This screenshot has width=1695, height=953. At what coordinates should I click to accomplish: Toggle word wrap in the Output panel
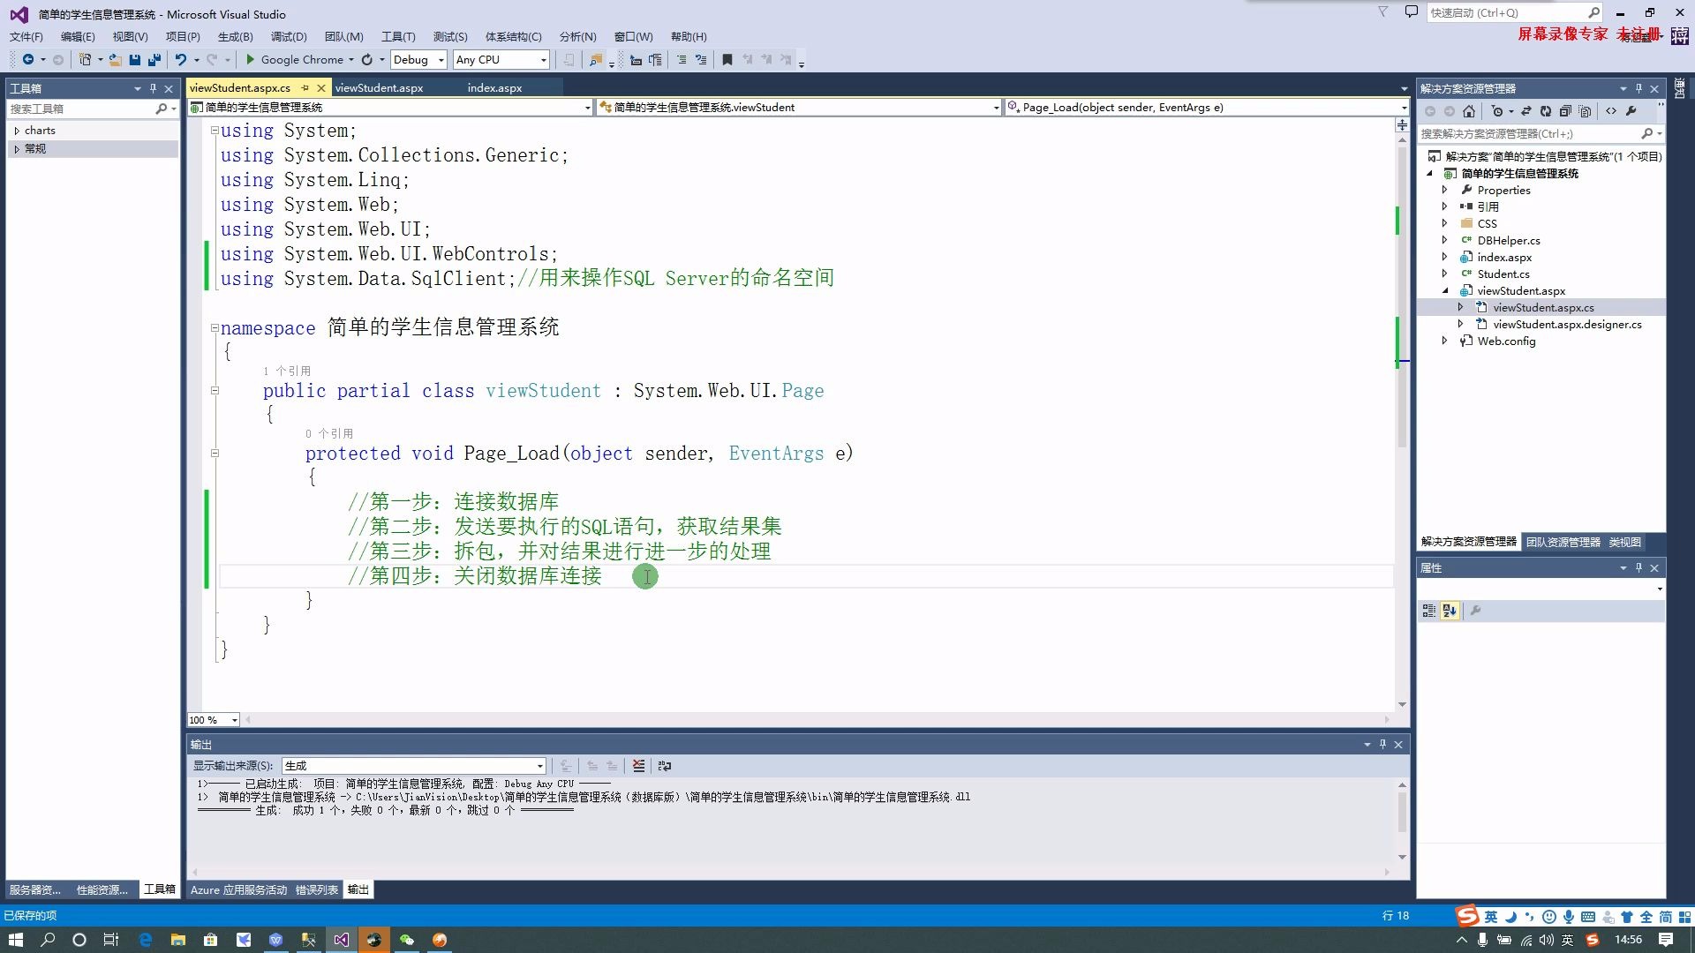665,766
